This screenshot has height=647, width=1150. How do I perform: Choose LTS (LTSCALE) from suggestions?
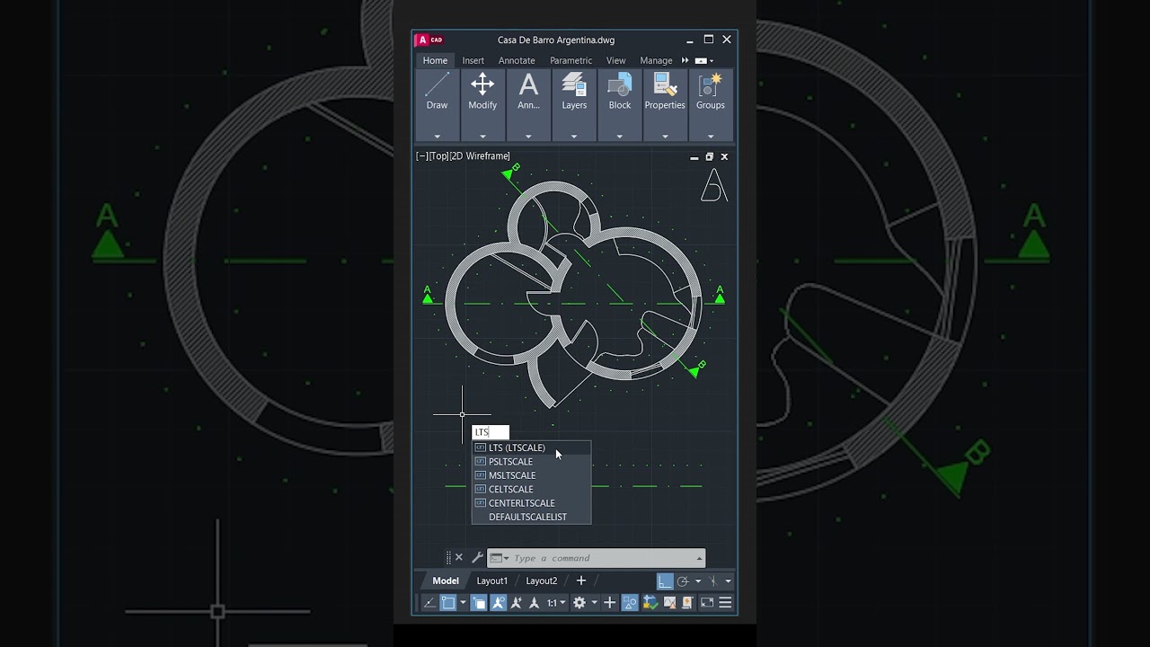(532, 448)
